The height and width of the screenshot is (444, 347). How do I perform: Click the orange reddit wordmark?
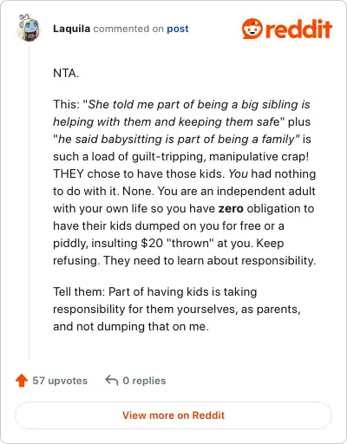coord(298,29)
